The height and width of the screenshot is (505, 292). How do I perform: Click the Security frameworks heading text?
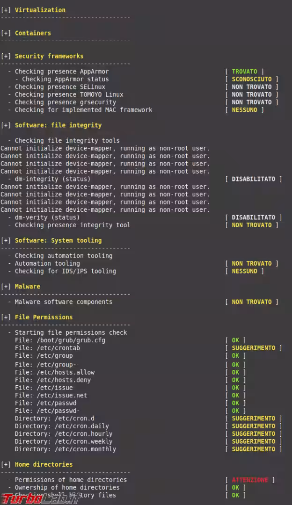(x=49, y=56)
